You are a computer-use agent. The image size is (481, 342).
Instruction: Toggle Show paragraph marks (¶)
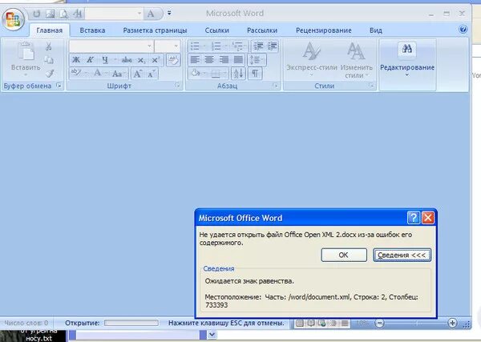[255, 74]
